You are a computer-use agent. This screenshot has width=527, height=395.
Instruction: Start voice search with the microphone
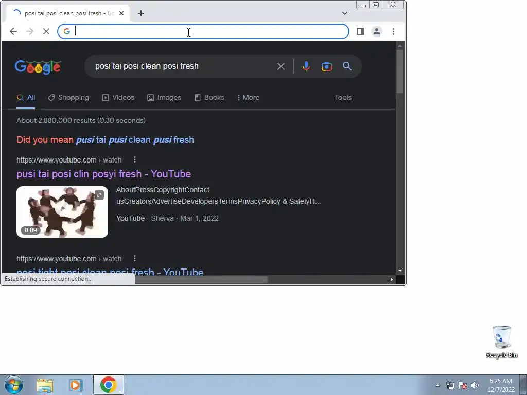306,66
